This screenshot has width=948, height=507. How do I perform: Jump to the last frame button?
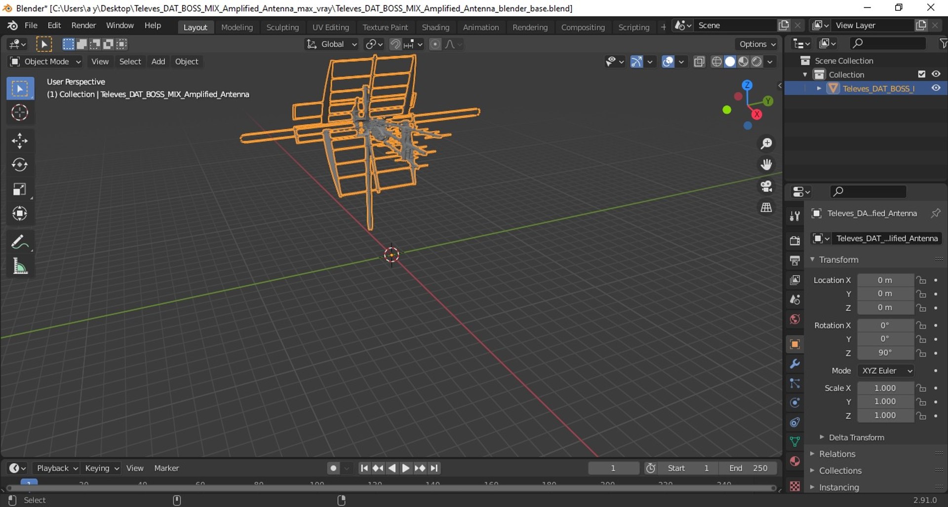click(x=434, y=468)
